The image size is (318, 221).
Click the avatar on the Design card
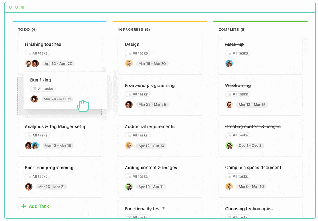[129, 63]
